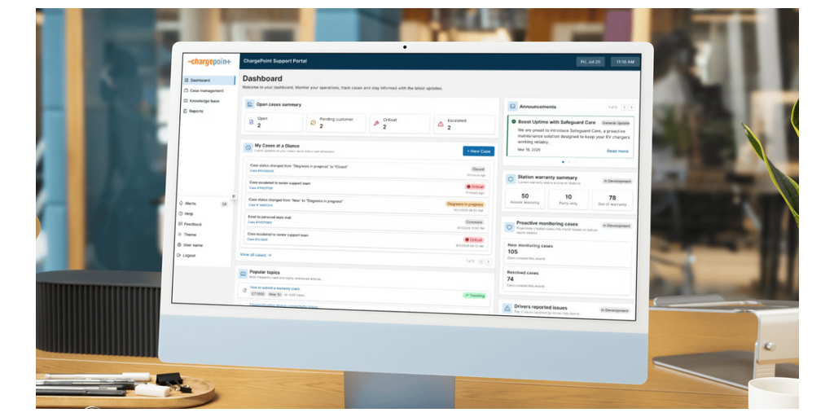This screenshot has width=834, height=417.
Task: Log out using the Logout icon
Action: [179, 256]
